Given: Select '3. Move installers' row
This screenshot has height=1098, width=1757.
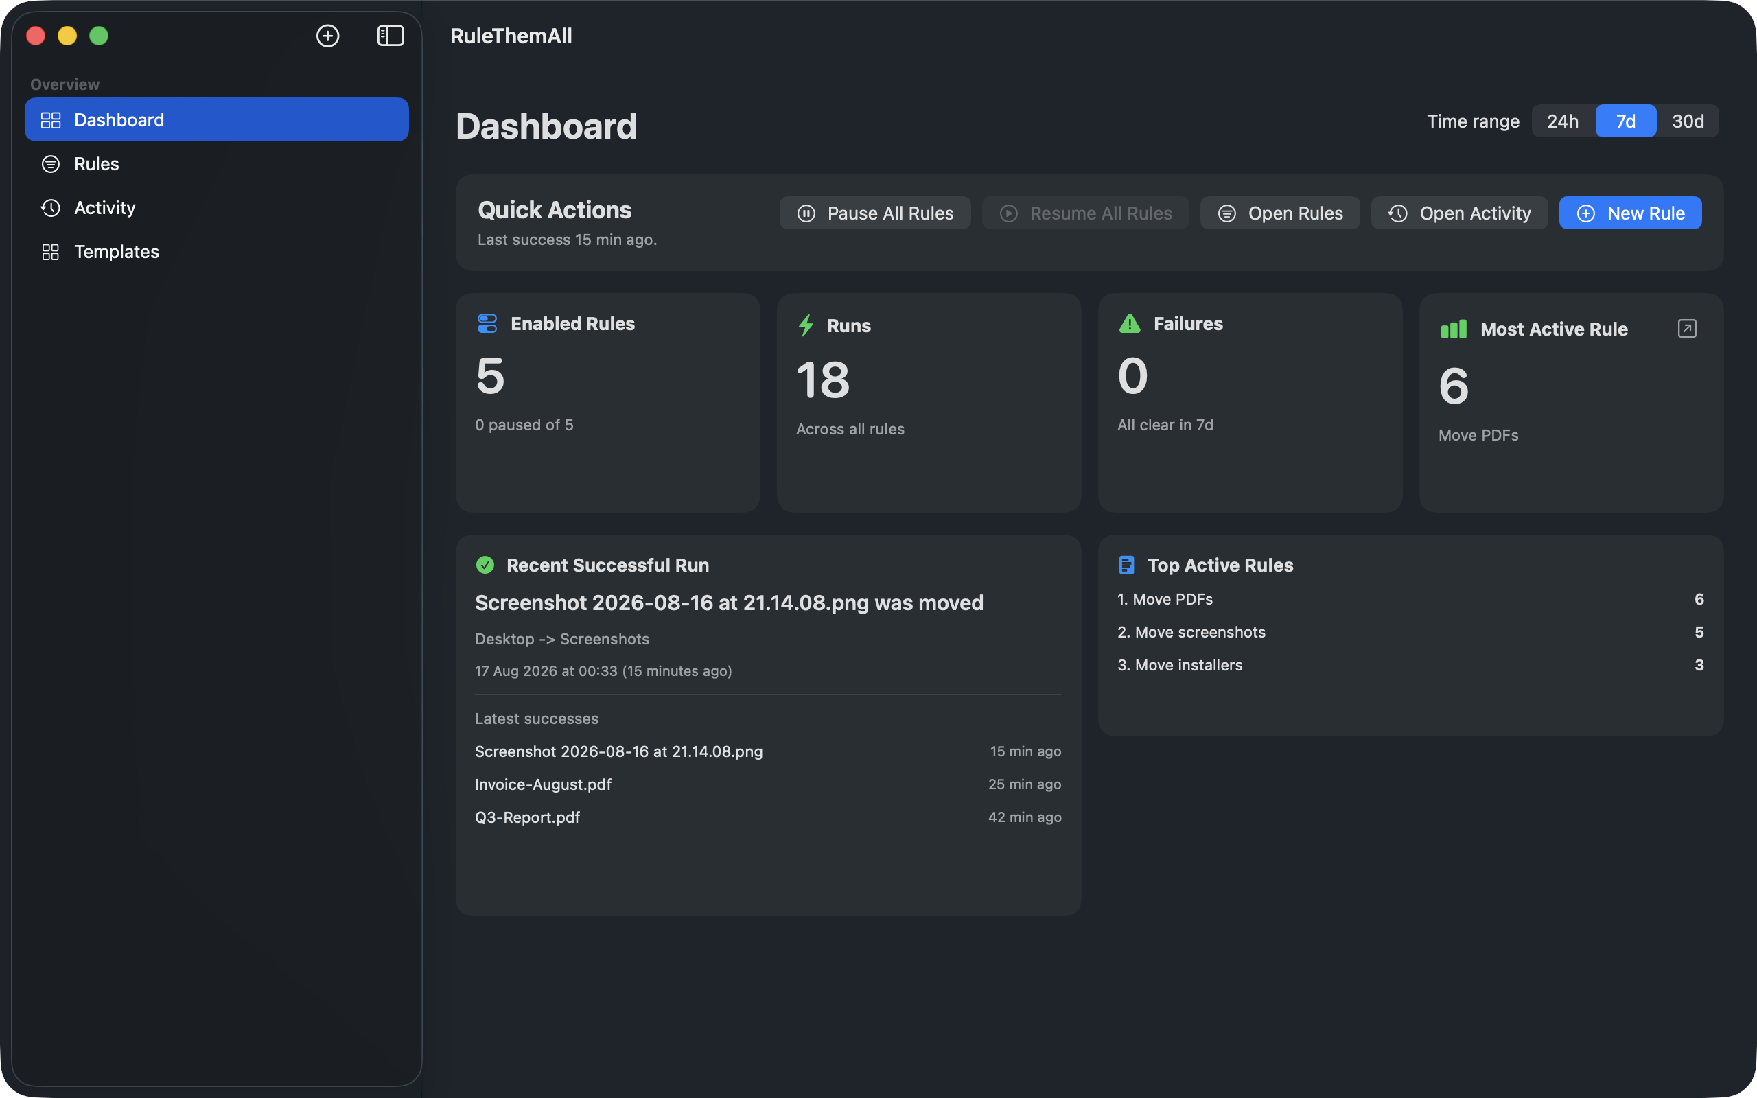Looking at the screenshot, I should (1410, 665).
